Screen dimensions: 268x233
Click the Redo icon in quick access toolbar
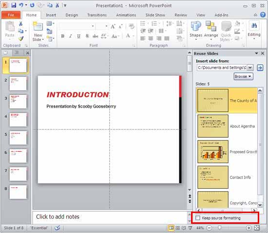[32, 5]
